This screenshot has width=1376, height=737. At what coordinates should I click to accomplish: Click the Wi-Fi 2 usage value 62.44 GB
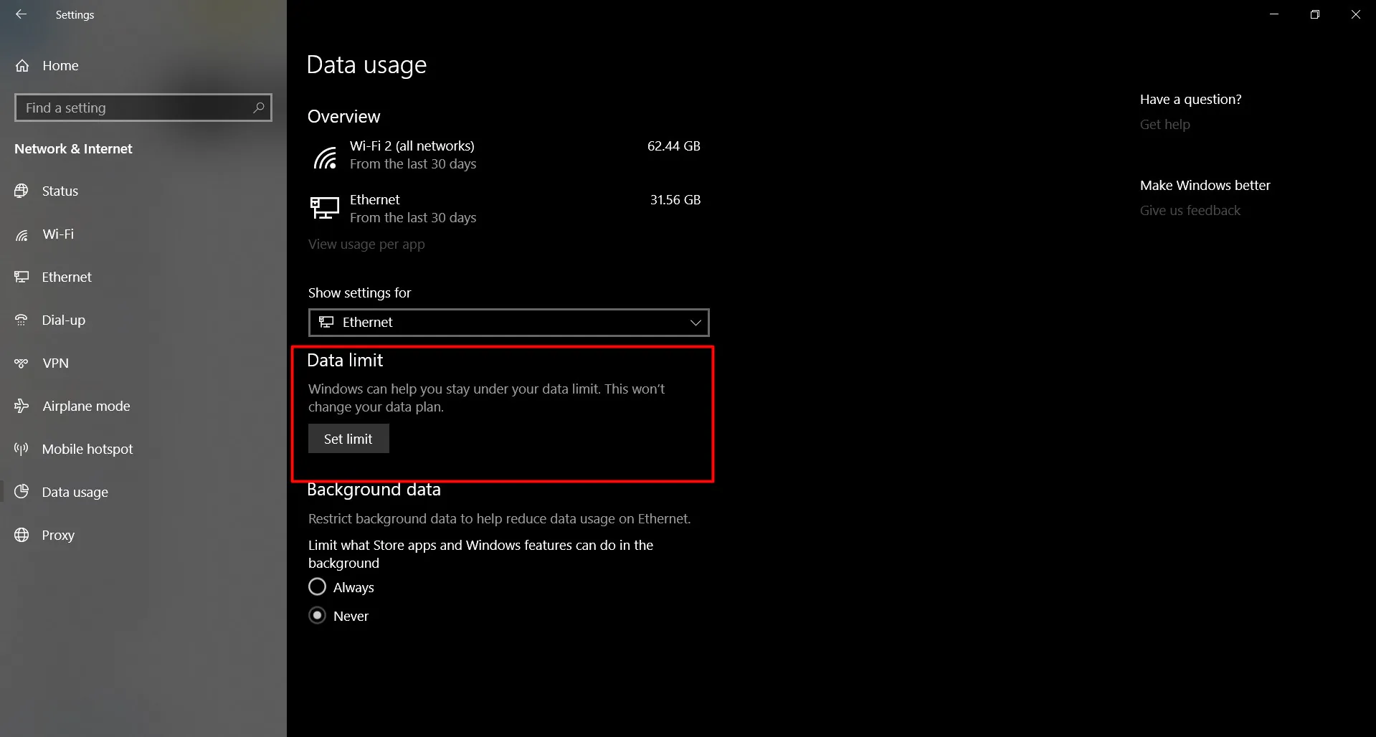pos(673,146)
